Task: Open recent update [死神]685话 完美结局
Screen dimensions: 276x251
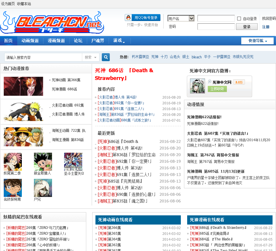Action: pyautogui.click(x=120, y=181)
